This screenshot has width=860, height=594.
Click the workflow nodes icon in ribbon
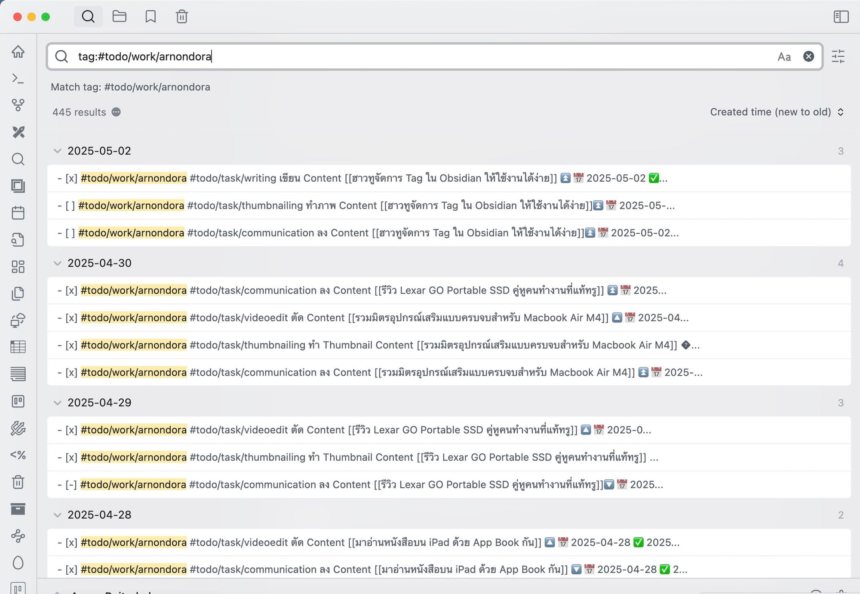18,536
